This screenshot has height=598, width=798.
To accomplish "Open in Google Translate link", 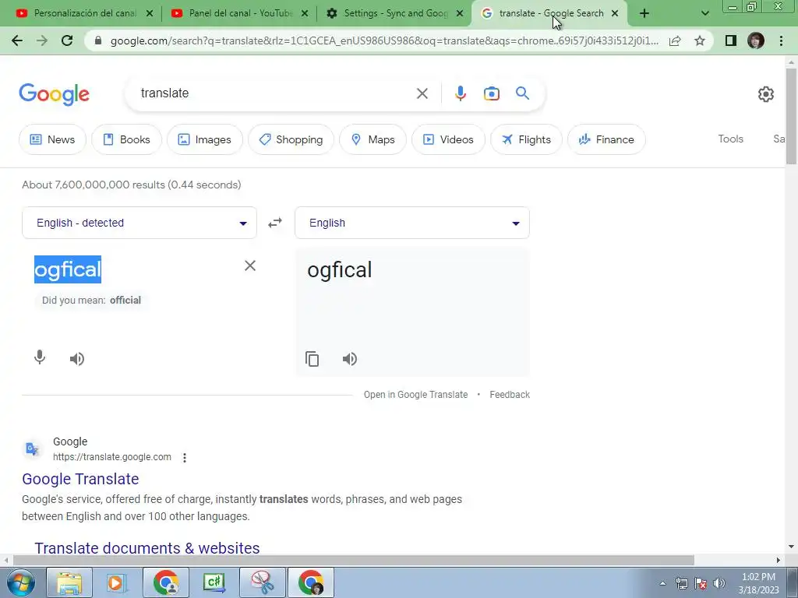I will pos(415,395).
